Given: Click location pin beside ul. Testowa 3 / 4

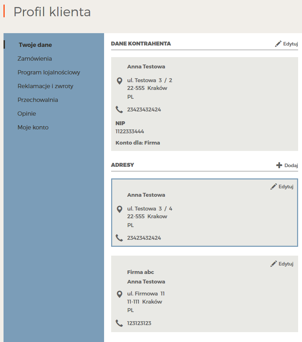Looking at the screenshot, I should coord(119,209).
